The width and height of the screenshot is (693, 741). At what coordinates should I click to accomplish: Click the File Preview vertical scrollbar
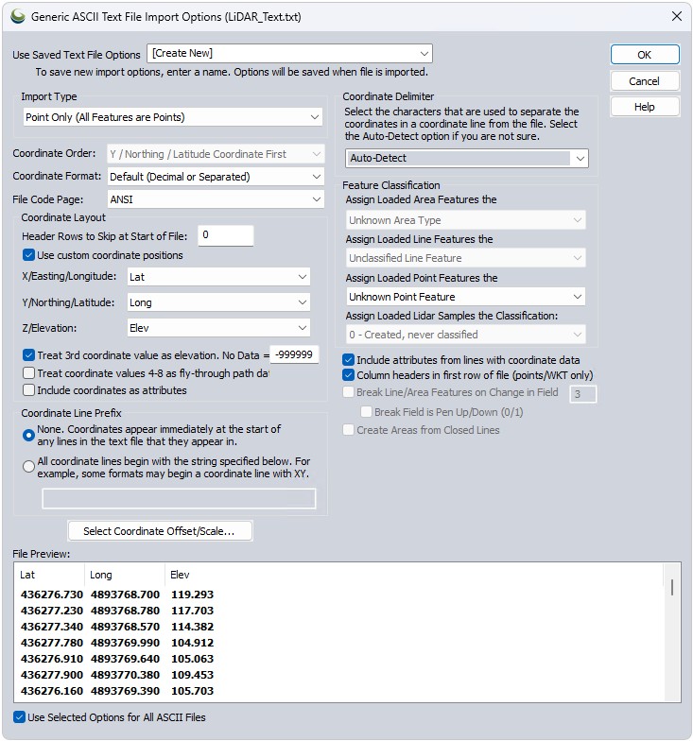pyautogui.click(x=671, y=631)
